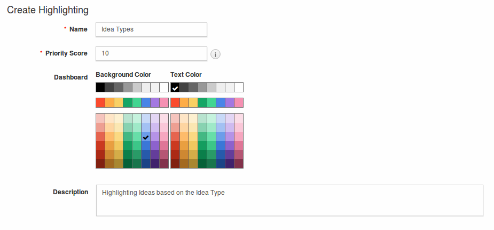Pick lightest pink shade in Background Color palette
This screenshot has height=230, width=494.
tap(164, 118)
